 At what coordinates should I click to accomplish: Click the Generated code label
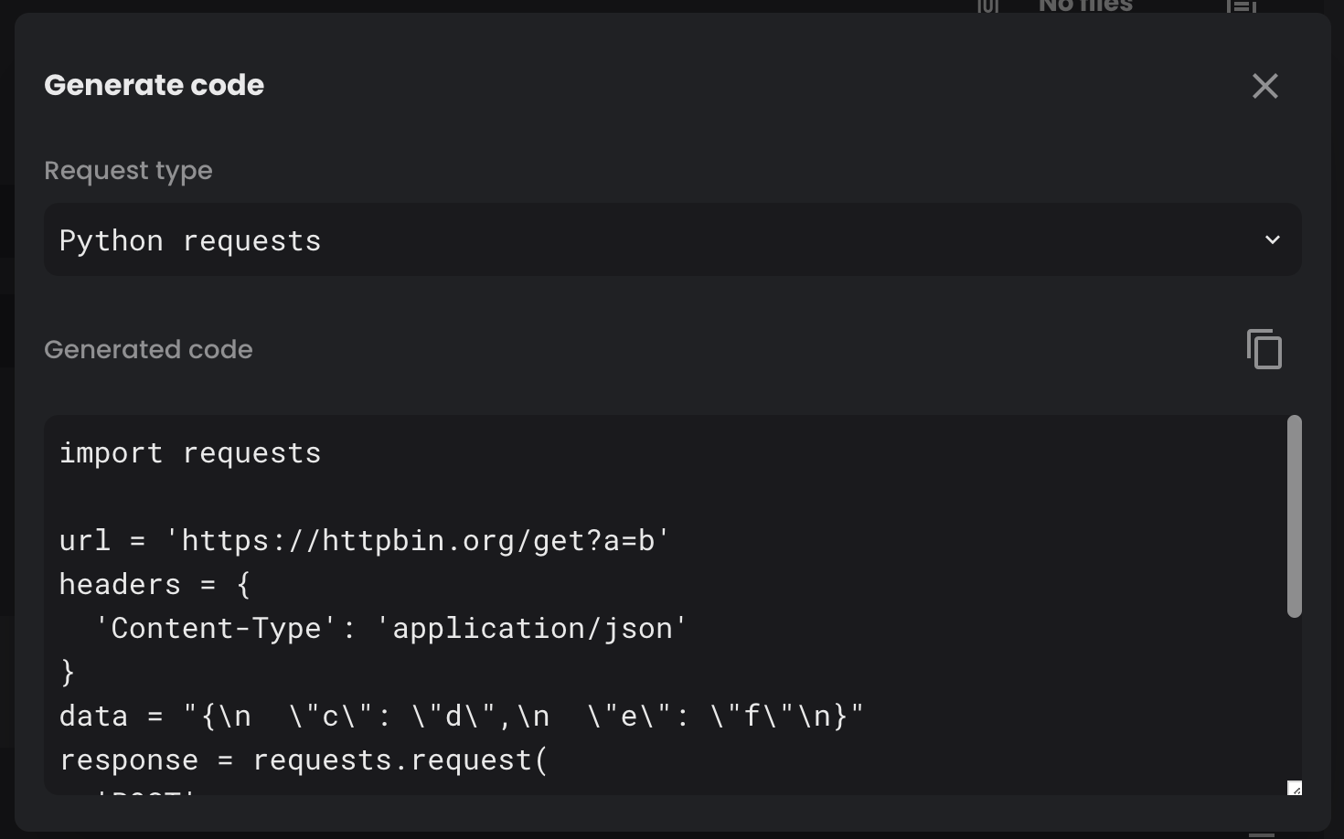click(x=148, y=349)
